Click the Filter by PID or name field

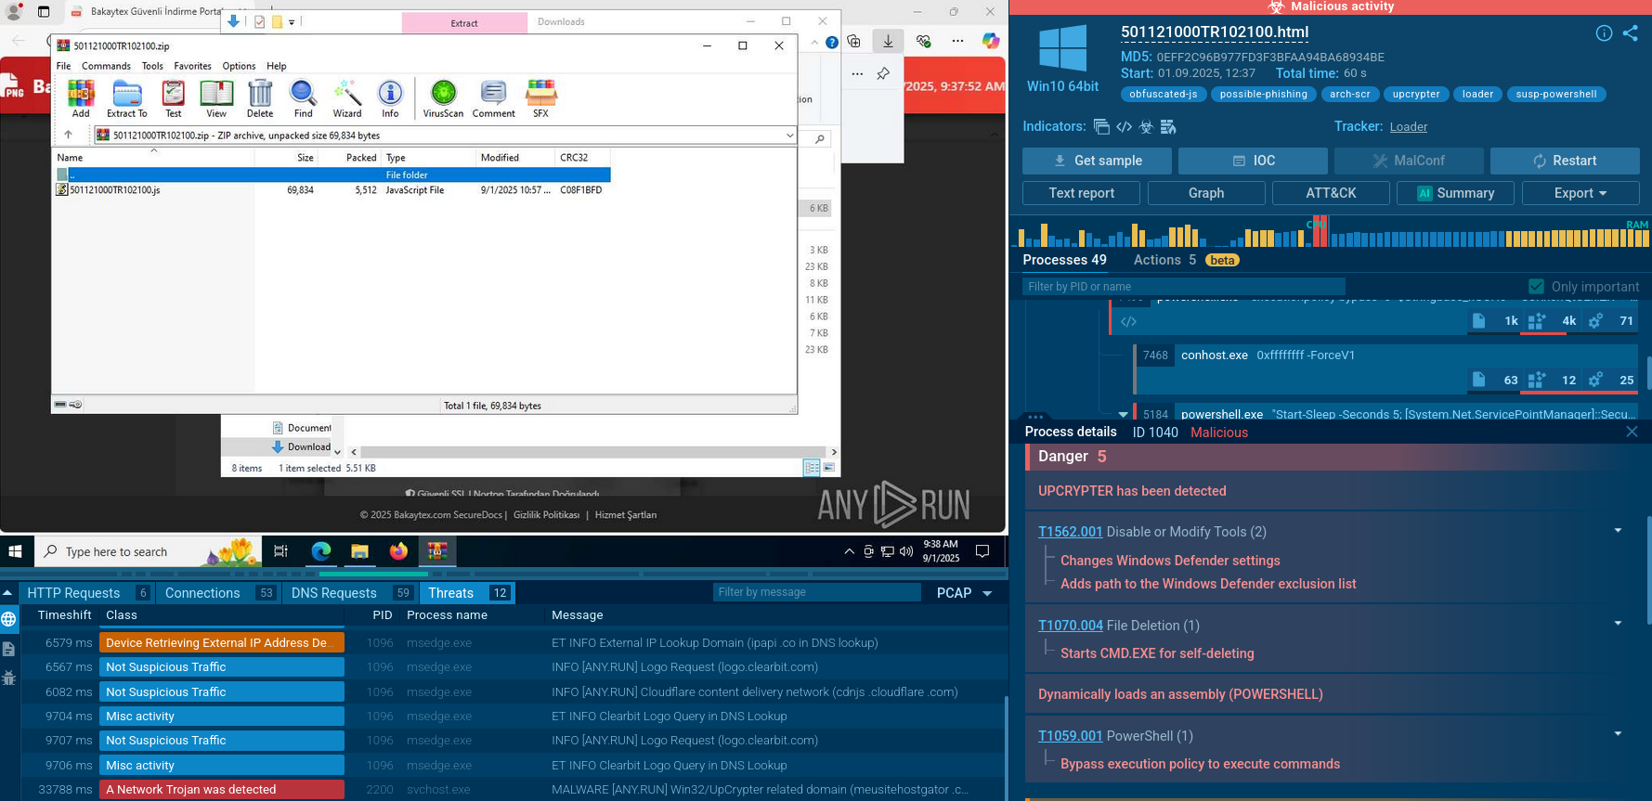1183,287
